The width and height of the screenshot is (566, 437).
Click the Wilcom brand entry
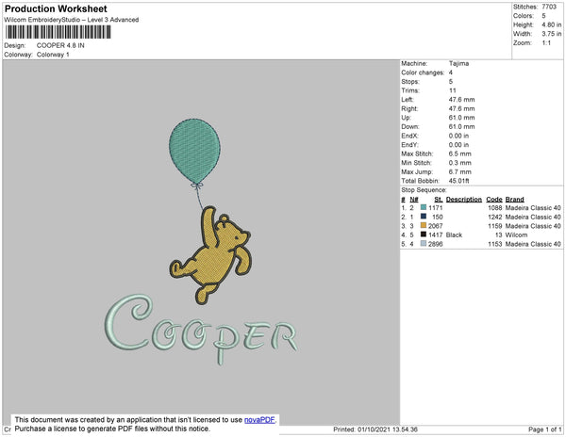coord(516,235)
